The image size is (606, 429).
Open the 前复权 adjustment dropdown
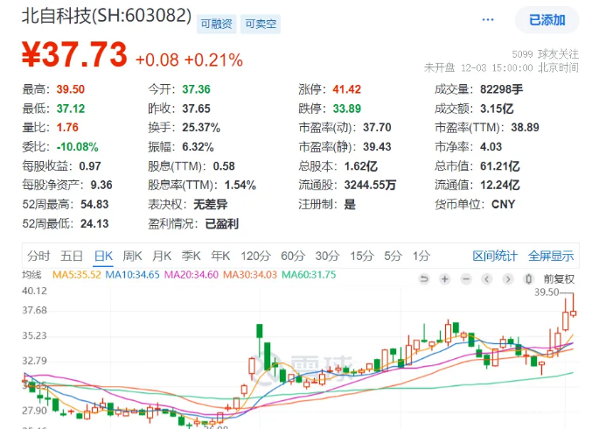click(x=558, y=279)
